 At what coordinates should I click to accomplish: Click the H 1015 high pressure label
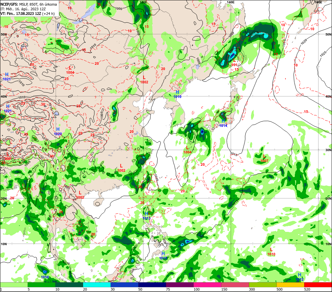tap(163, 256)
